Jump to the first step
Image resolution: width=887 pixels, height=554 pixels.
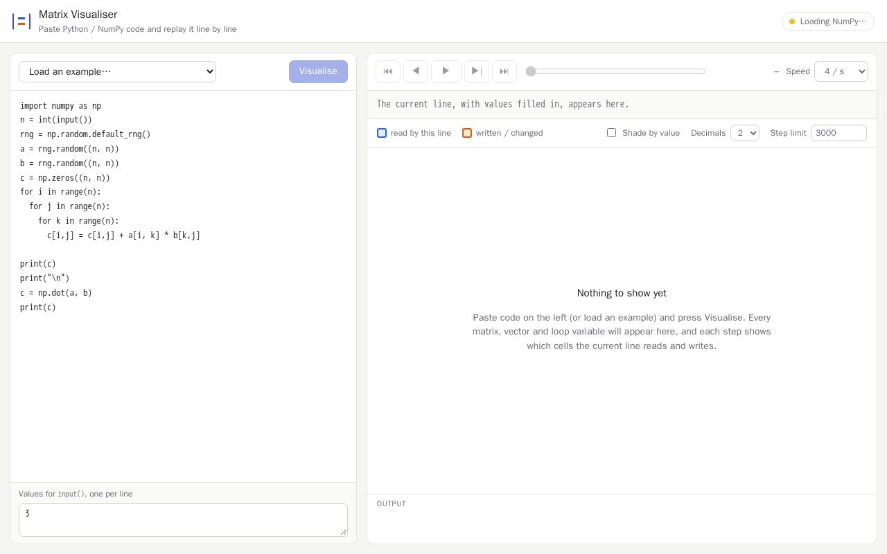(x=388, y=71)
